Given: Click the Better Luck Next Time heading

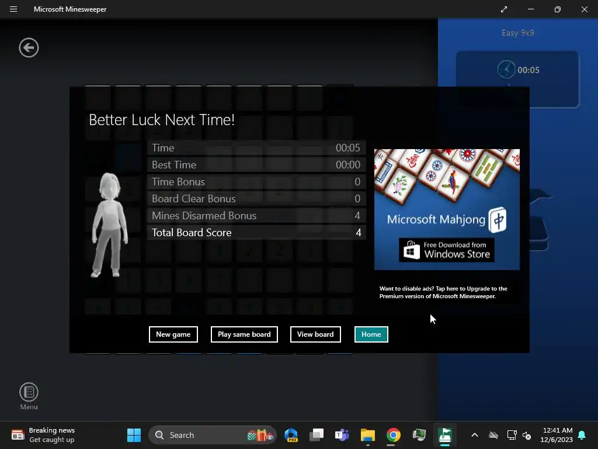Looking at the screenshot, I should click(x=162, y=120).
